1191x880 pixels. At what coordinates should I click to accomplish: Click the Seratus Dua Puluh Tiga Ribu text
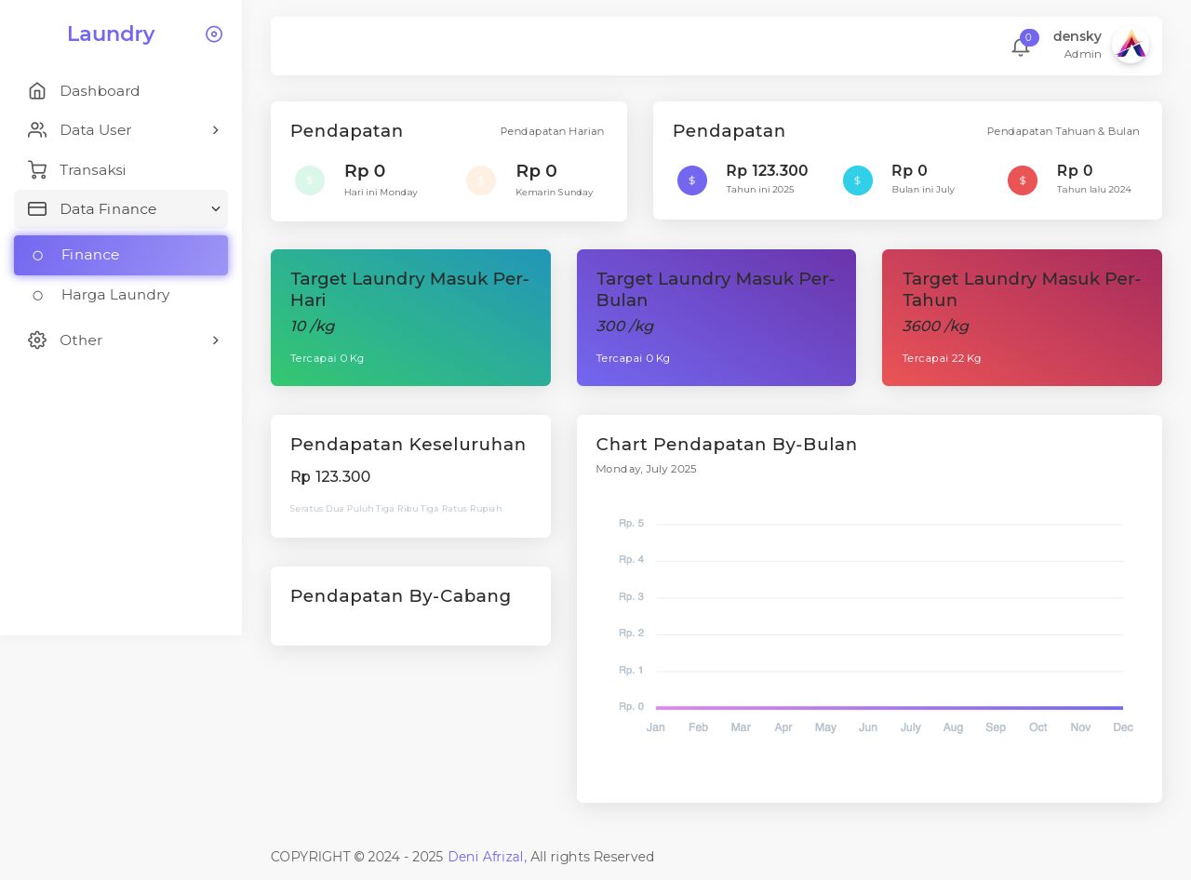395,509
